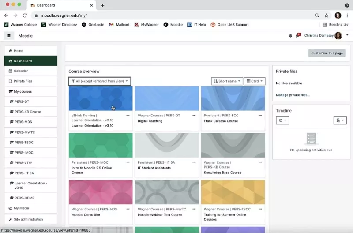Expand the All (except removed from view) filter
The image size is (353, 233).
point(100,81)
